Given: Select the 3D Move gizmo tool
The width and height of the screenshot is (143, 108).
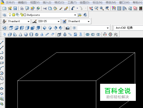Looking at the screenshot, I should (105, 34).
